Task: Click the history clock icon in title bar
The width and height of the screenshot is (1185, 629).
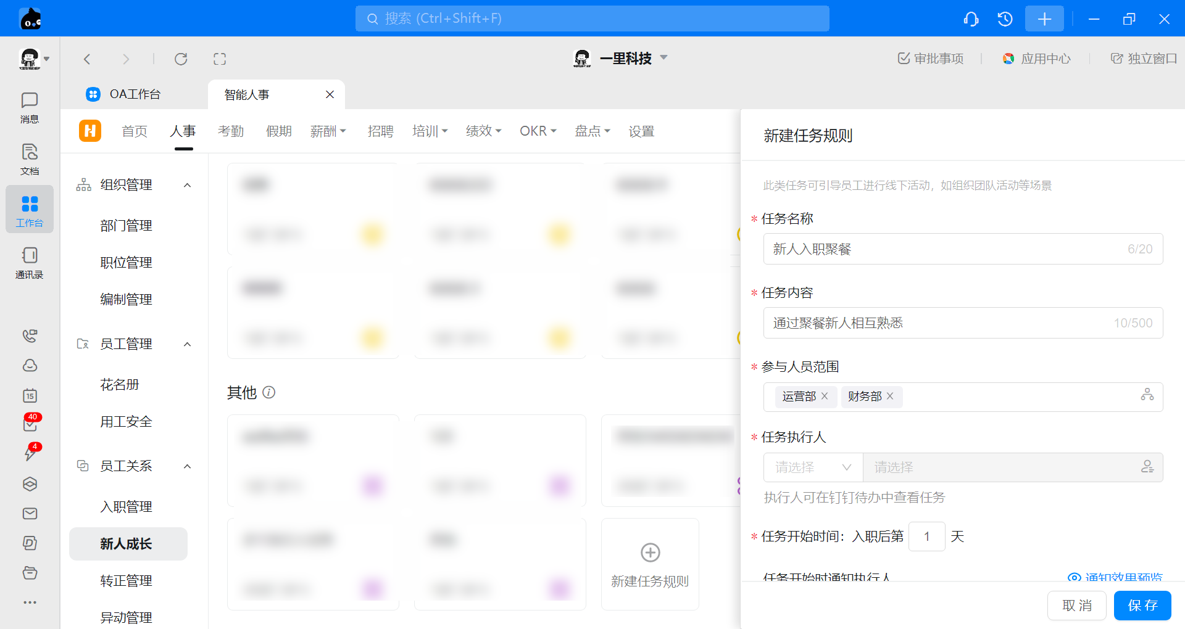Action: coord(1005,19)
